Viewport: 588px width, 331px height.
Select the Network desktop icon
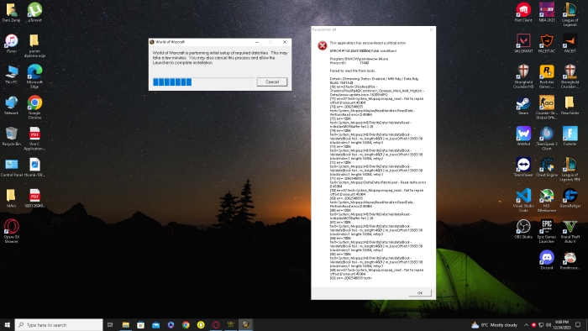point(11,105)
